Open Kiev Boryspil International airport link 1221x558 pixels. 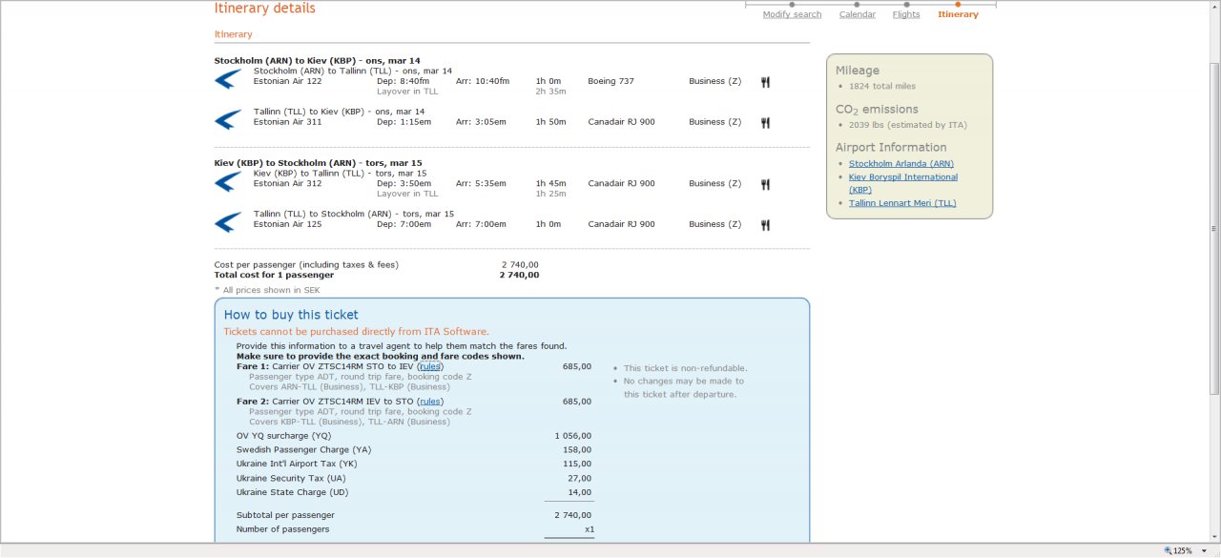click(x=902, y=177)
